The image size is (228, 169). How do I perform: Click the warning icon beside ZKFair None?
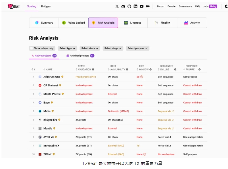point(145,154)
